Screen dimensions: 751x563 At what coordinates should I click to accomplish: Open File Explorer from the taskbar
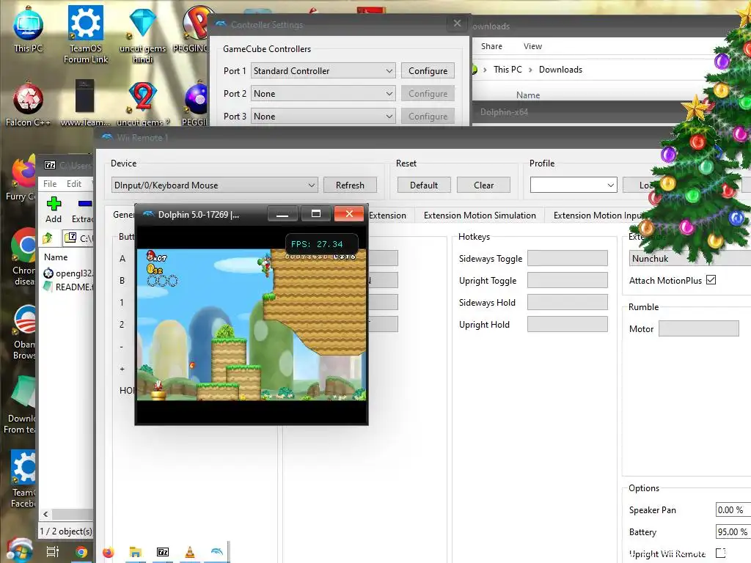(136, 552)
